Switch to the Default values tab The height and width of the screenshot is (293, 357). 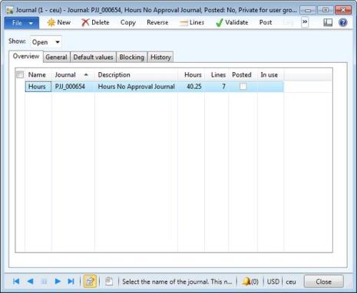(x=93, y=57)
